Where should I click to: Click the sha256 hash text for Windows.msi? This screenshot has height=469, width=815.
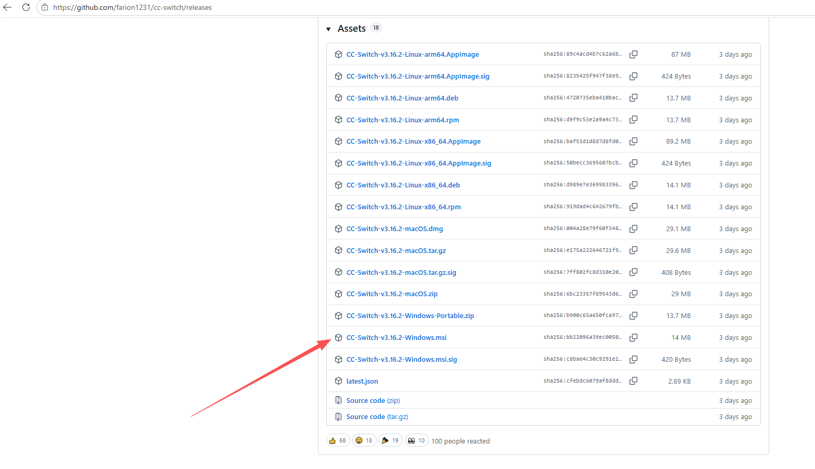click(x=583, y=337)
